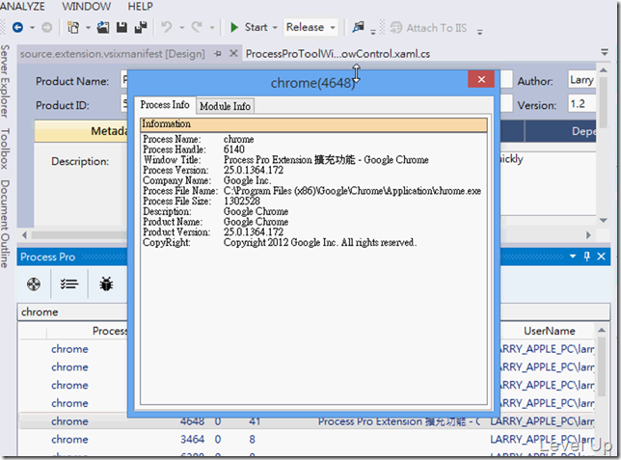
Task: Open the Undo history dropdown arrow
Action: click(182, 28)
